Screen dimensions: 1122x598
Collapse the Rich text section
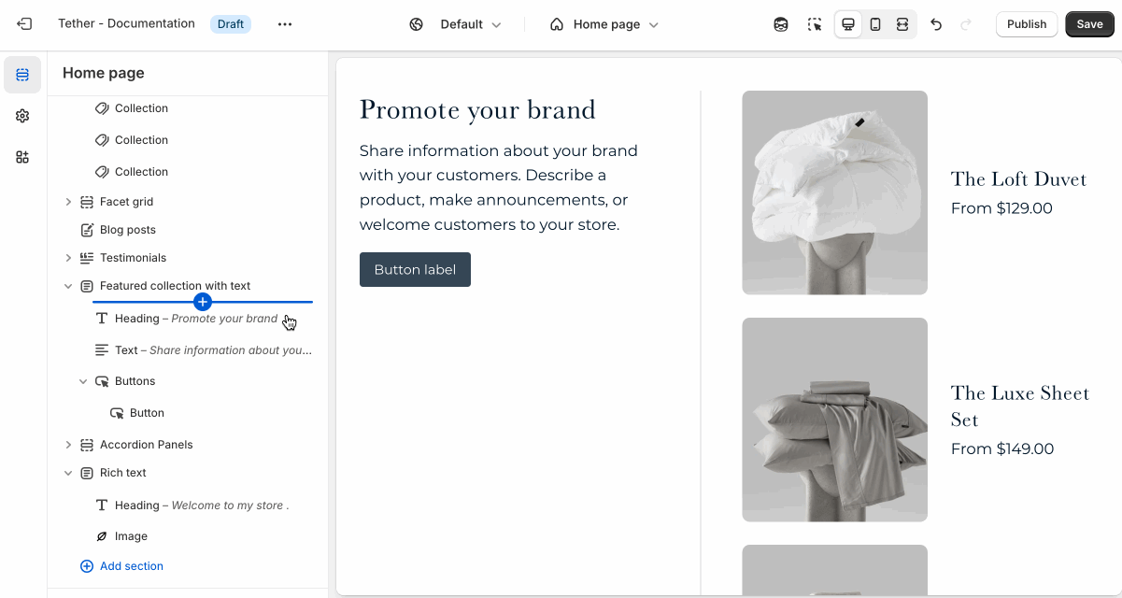tap(68, 473)
